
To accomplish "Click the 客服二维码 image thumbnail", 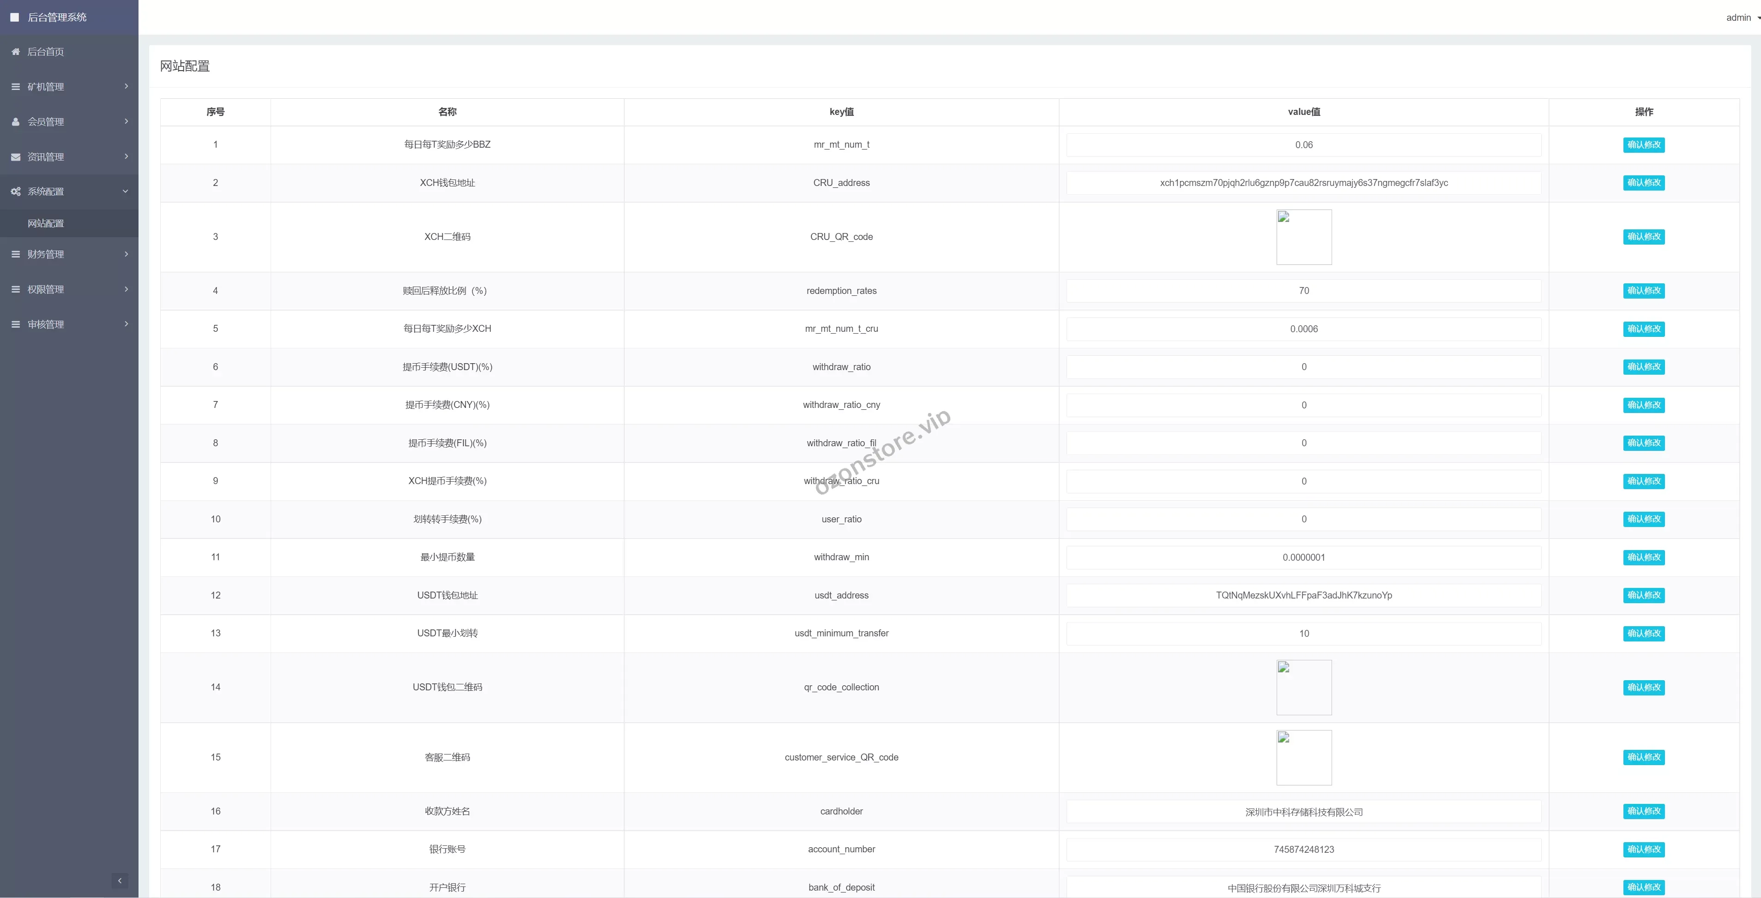I will pos(1303,757).
